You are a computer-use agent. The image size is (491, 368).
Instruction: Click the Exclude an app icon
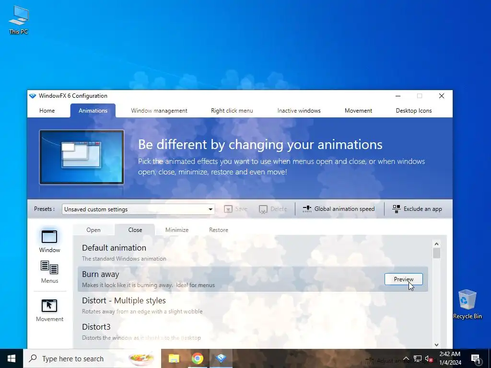coord(397,209)
